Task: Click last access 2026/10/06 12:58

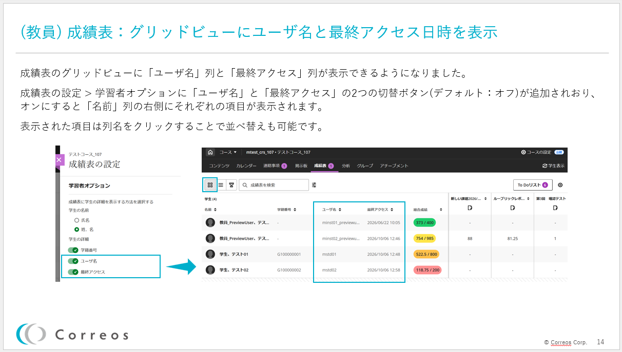Action: tap(383, 270)
